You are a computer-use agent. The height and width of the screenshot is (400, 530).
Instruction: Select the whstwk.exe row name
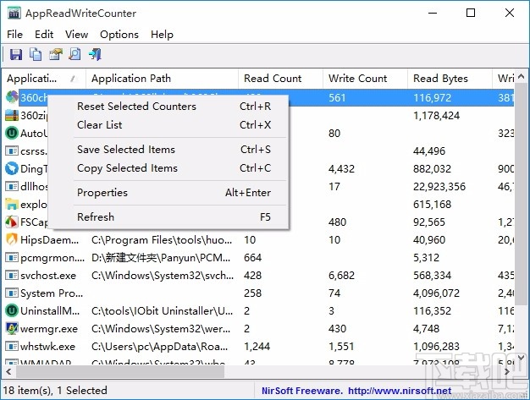pyautogui.click(x=47, y=347)
